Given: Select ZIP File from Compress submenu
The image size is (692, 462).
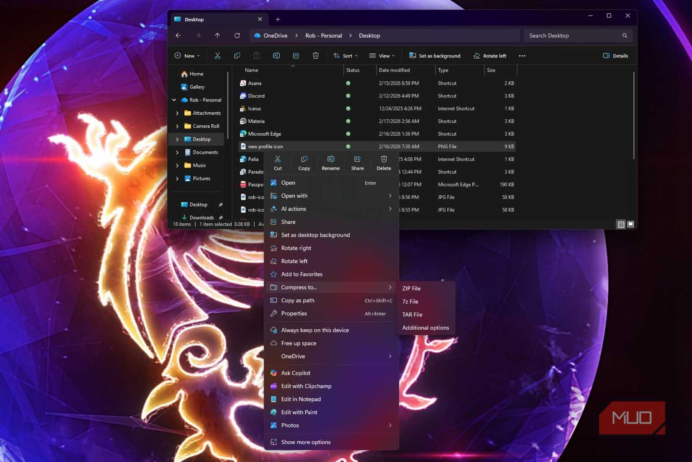Looking at the screenshot, I should coord(426,289).
